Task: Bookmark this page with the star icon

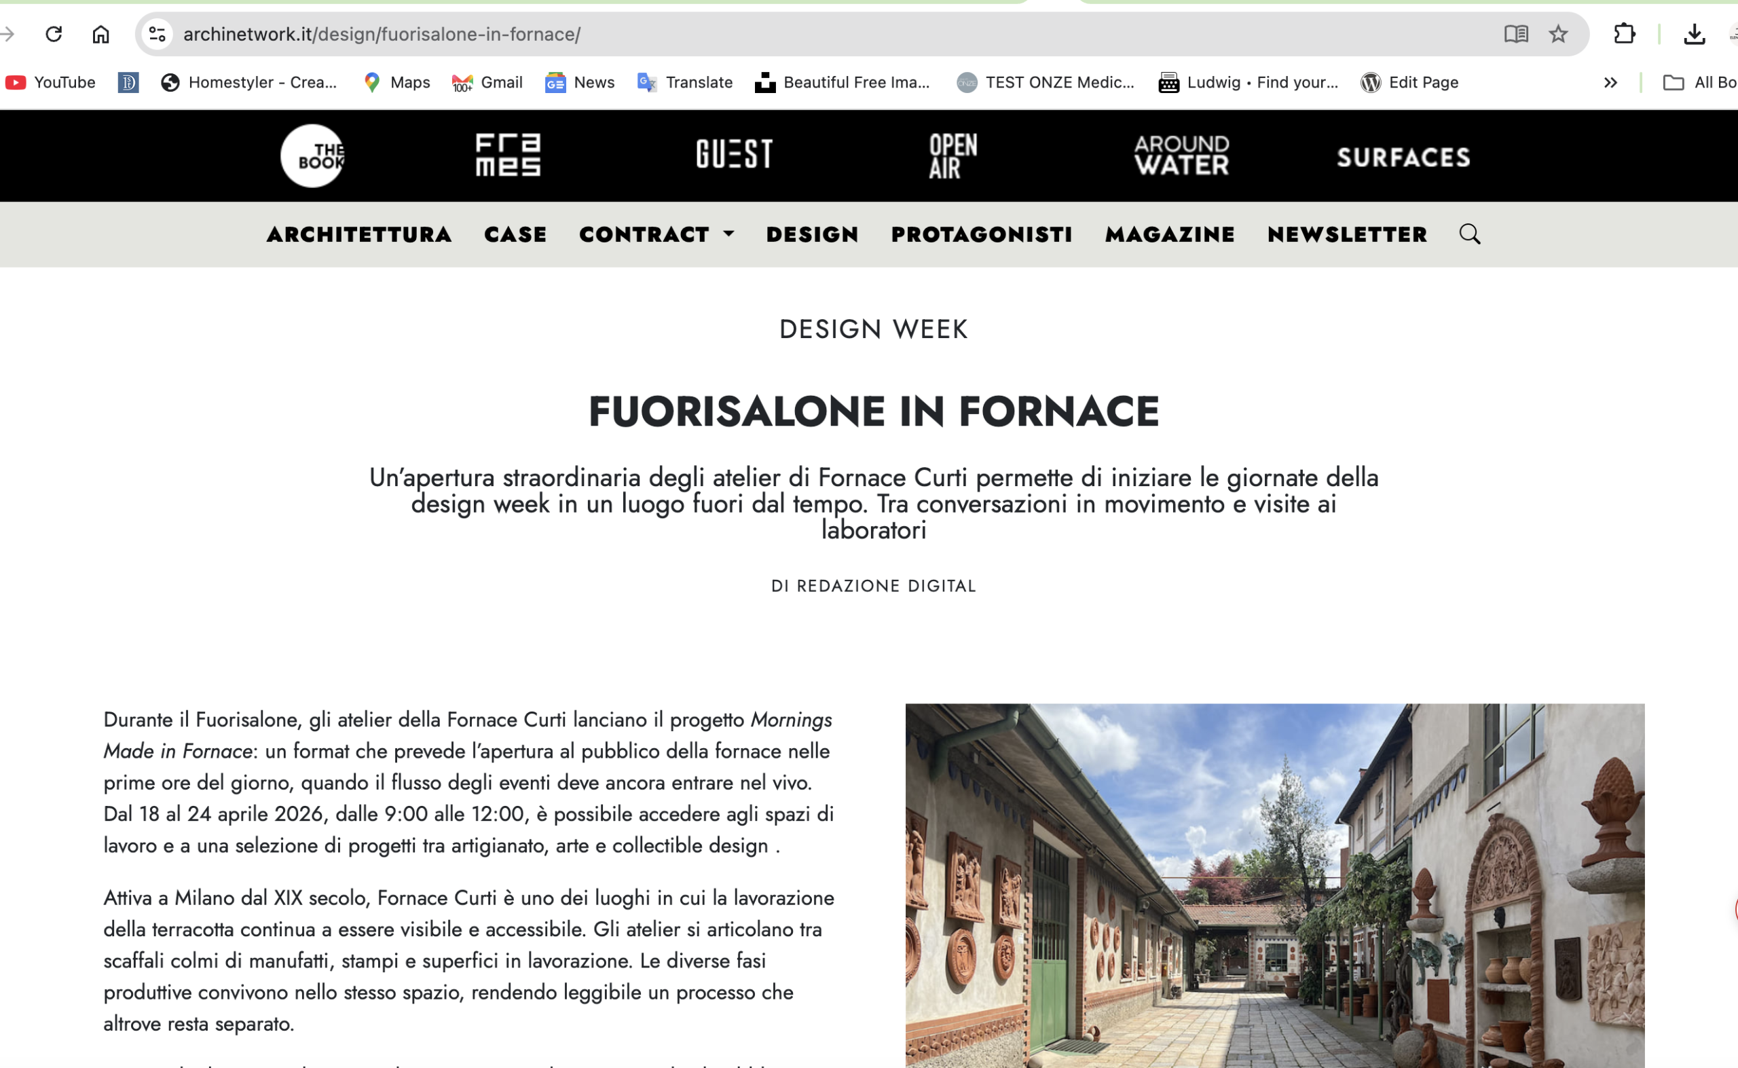Action: (x=1558, y=34)
